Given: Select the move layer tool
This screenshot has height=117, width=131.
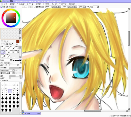Looking at the screenshot, I should pos(2,44).
